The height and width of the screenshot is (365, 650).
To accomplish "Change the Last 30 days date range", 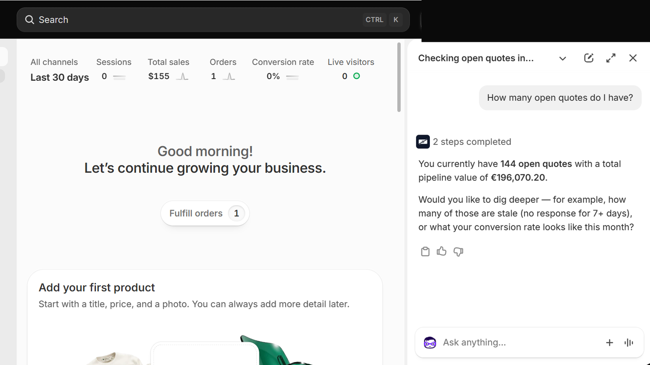I will pyautogui.click(x=60, y=77).
